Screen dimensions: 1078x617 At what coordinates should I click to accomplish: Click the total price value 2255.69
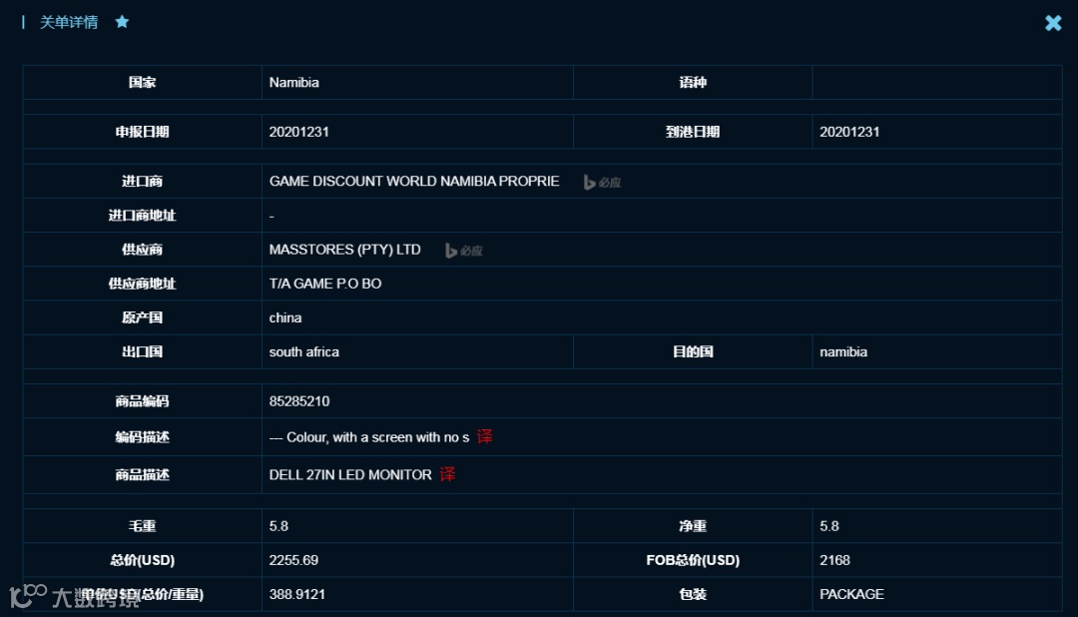pos(293,560)
